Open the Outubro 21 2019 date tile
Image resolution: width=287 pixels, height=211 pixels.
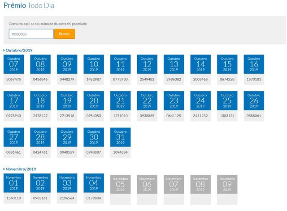click(120, 101)
